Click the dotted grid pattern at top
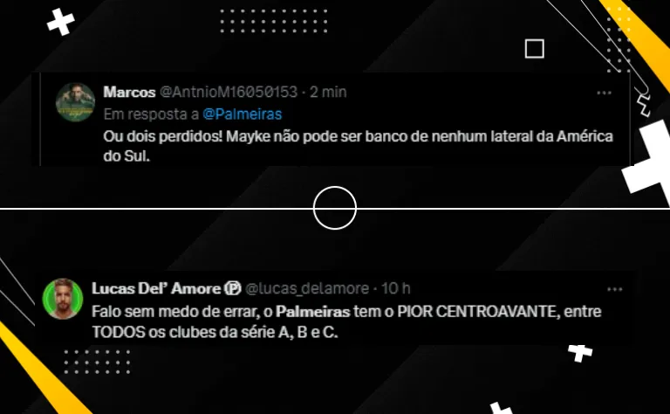 tap(274, 21)
